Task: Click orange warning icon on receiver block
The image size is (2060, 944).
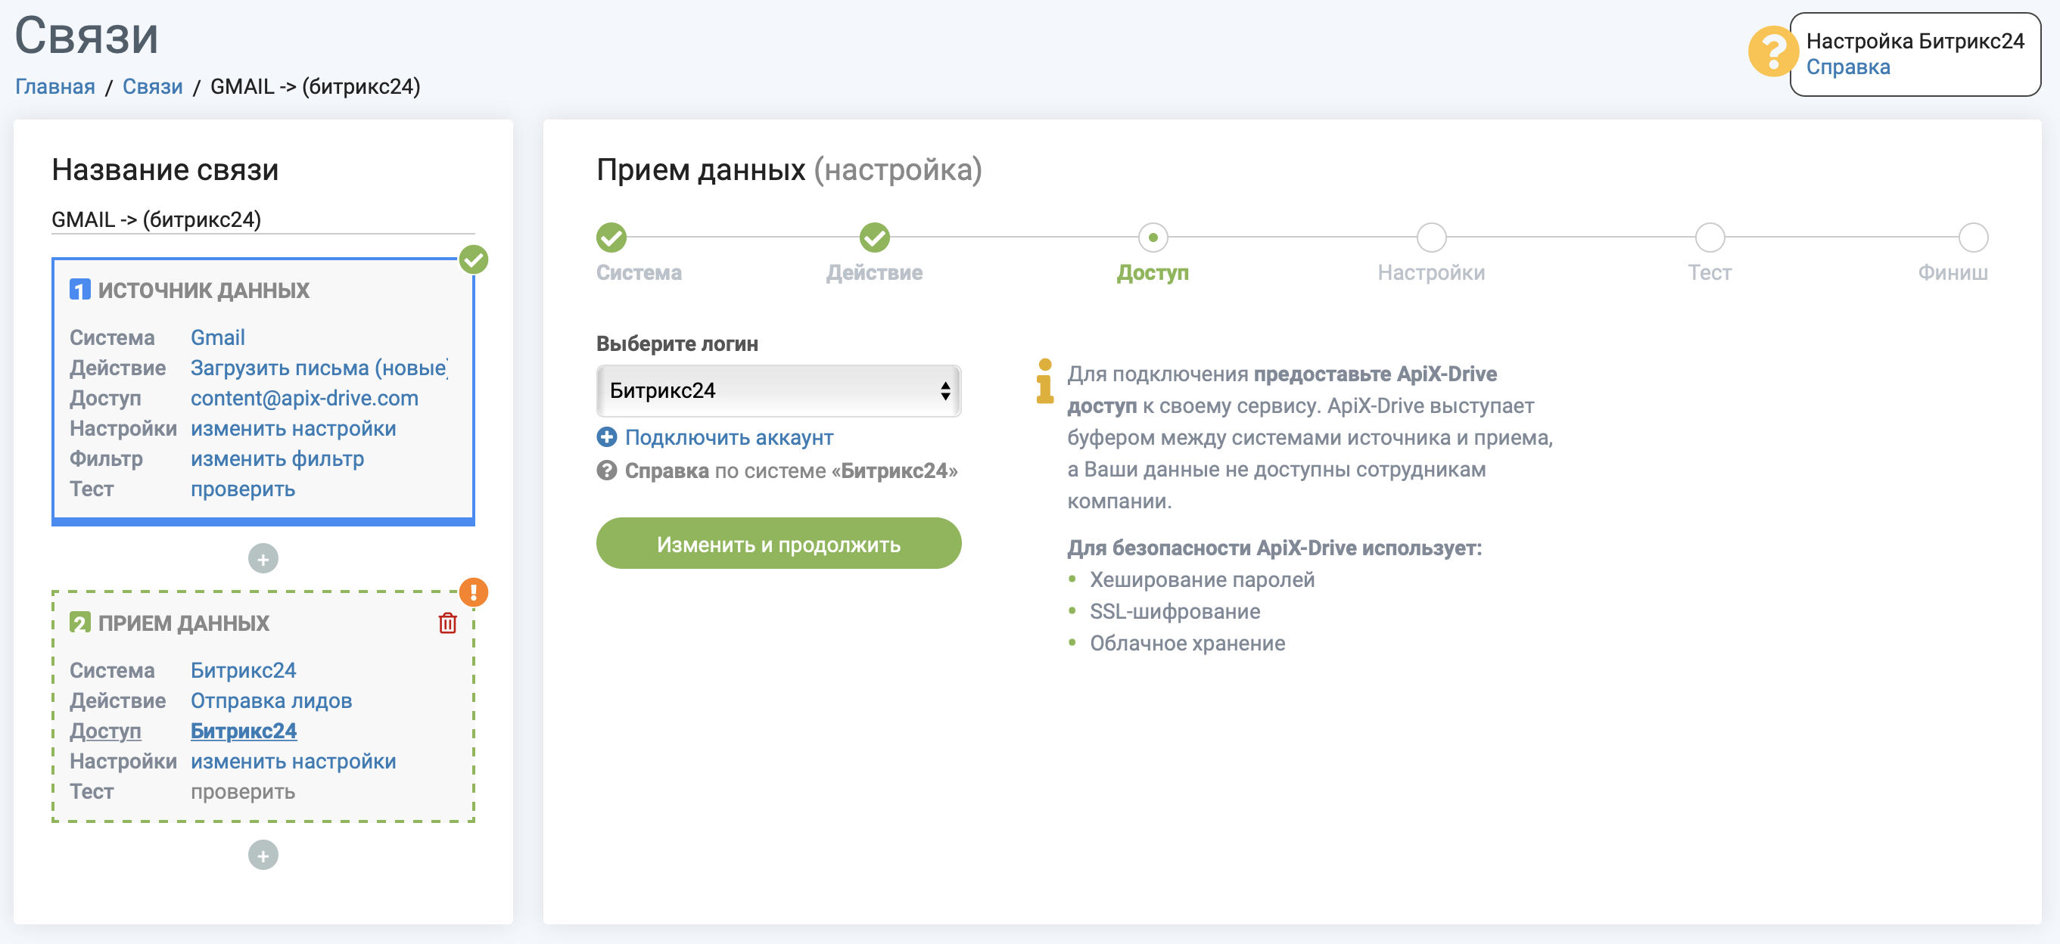Action: pyautogui.click(x=474, y=592)
